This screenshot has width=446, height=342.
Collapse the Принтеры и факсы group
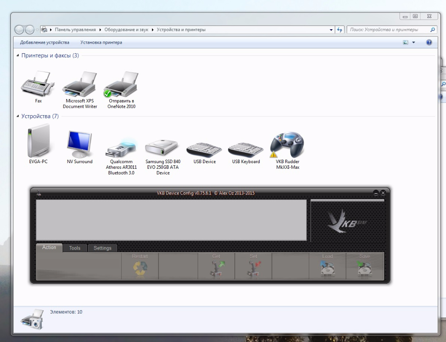tap(18, 55)
